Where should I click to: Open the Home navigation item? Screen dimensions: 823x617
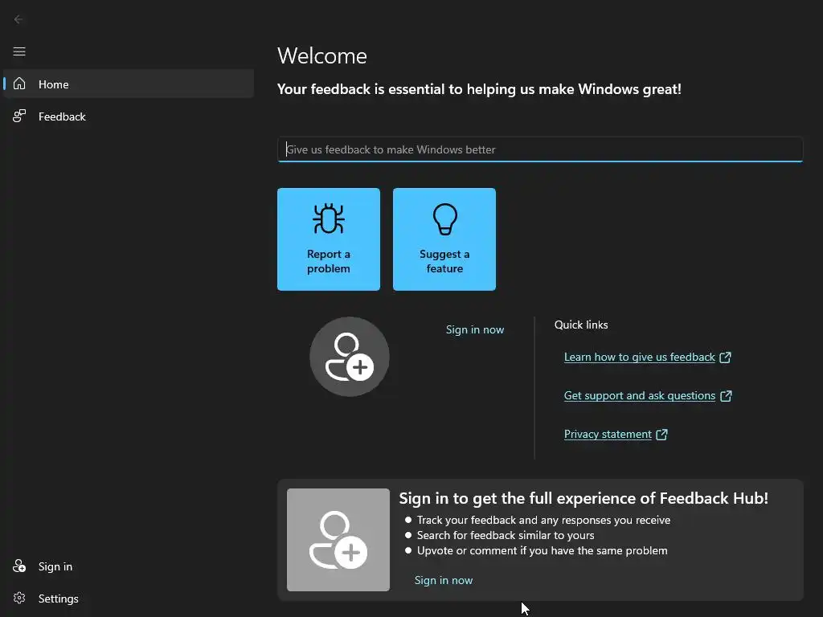point(129,84)
